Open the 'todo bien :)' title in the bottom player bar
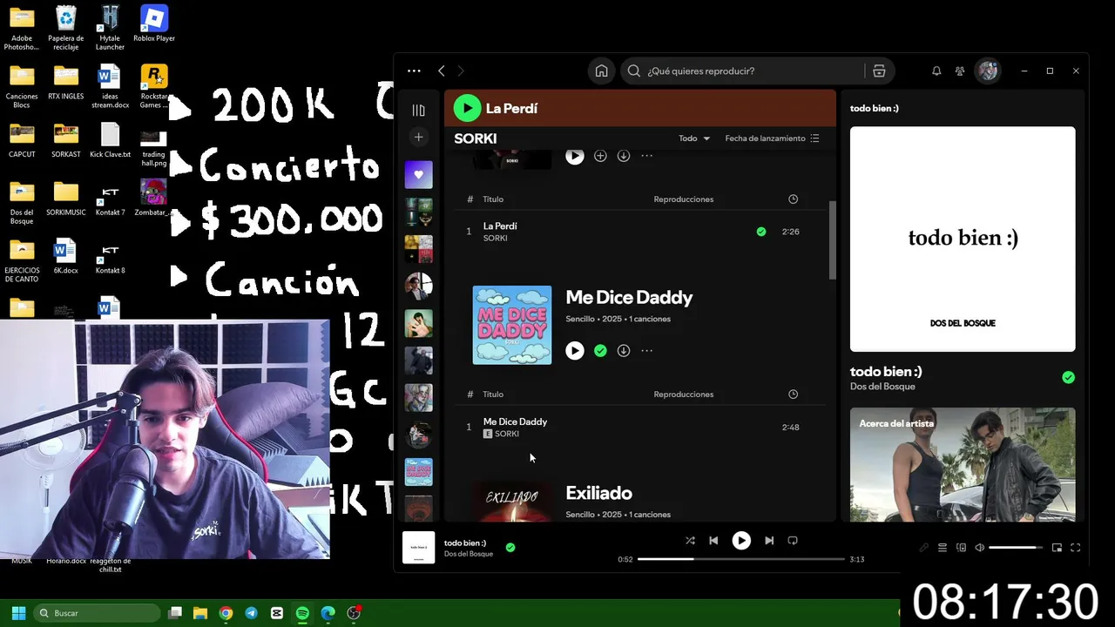The image size is (1115, 627). tap(465, 543)
